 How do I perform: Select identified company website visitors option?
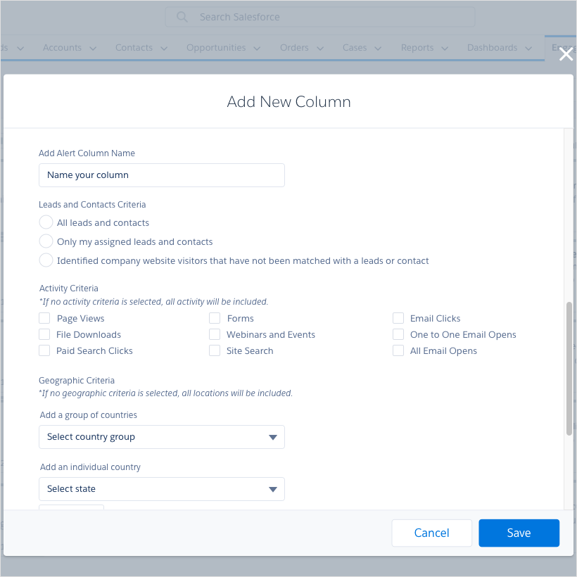tap(46, 260)
